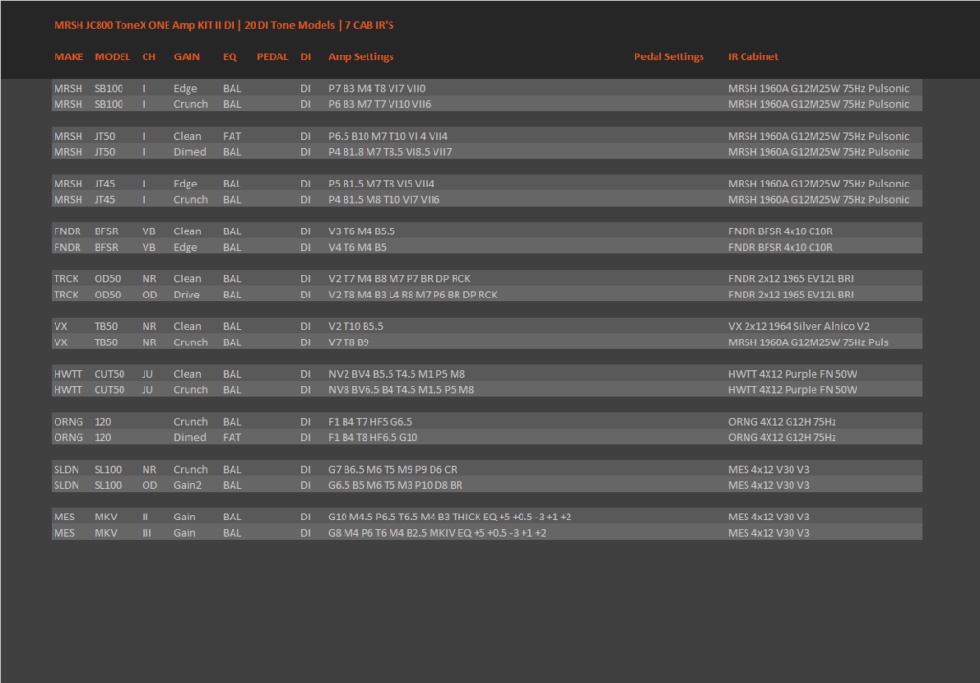Click the MAKE column header
980x683 pixels.
pos(68,56)
